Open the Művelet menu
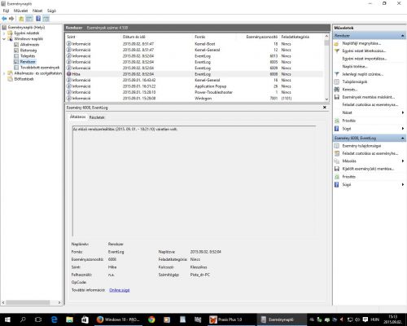Screen dimensions: 407x326 coord(20,11)
